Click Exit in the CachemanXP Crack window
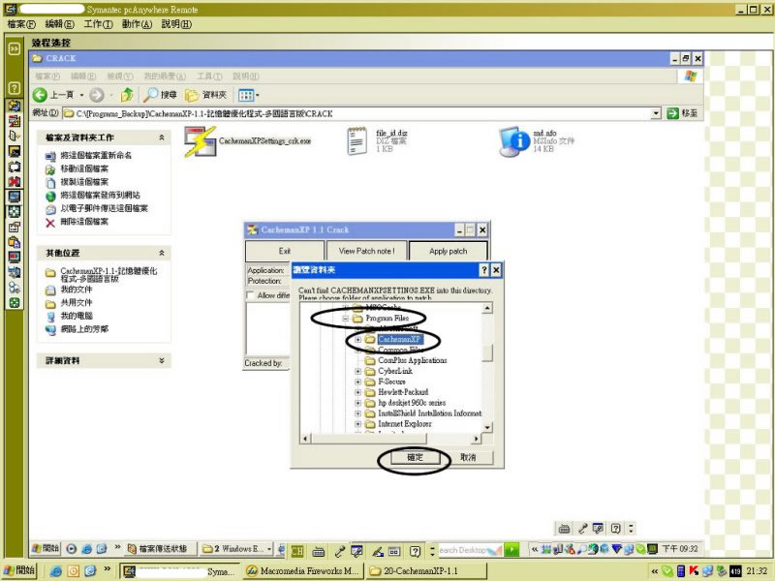 (285, 251)
